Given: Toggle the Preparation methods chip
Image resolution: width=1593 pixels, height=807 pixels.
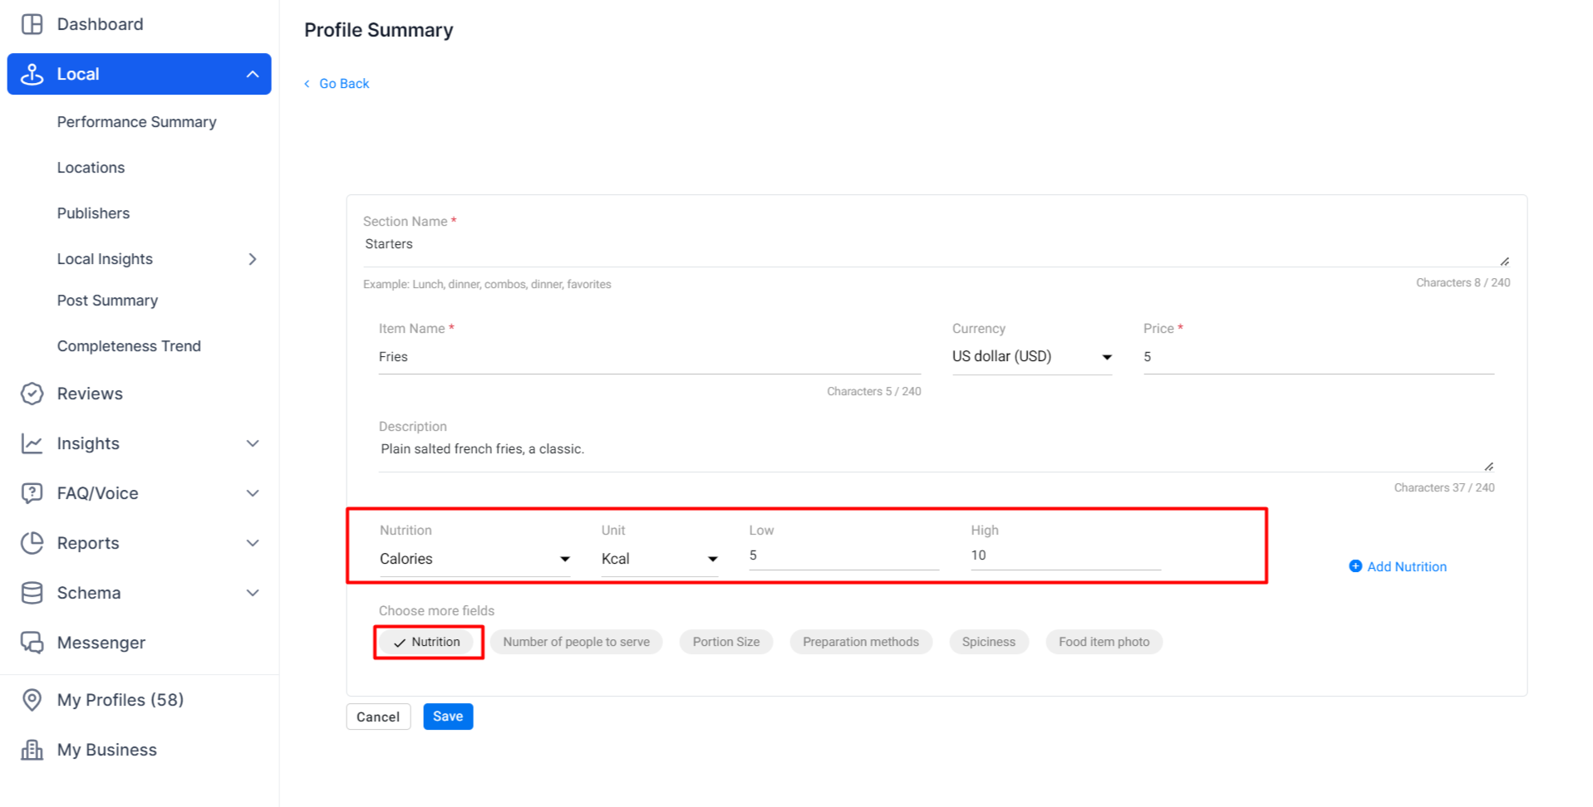Looking at the screenshot, I should [x=861, y=642].
